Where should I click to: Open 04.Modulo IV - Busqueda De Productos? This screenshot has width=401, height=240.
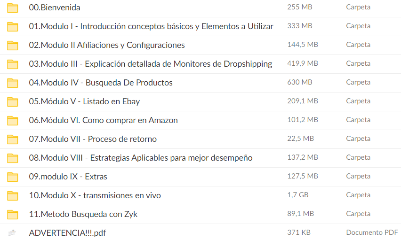click(100, 83)
